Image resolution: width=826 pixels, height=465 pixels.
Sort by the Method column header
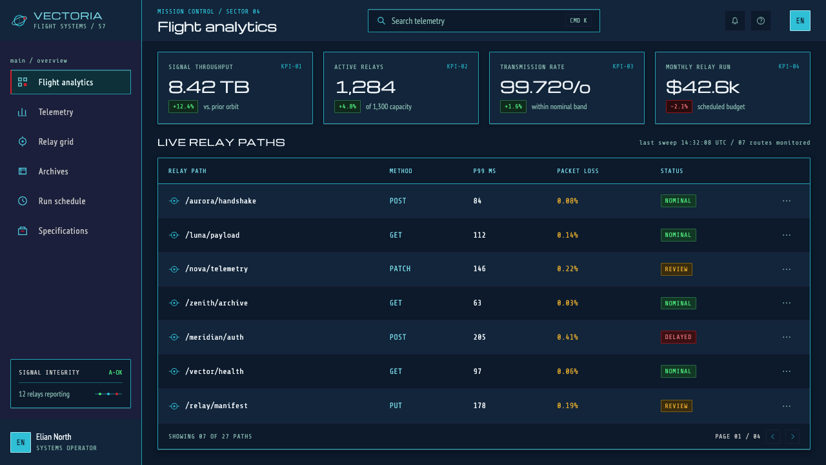(401, 171)
